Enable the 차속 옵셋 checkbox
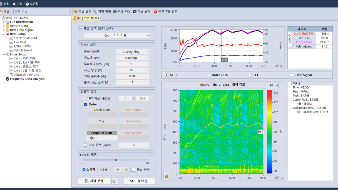Screen dimensions: 338x190 coord(86,145)
